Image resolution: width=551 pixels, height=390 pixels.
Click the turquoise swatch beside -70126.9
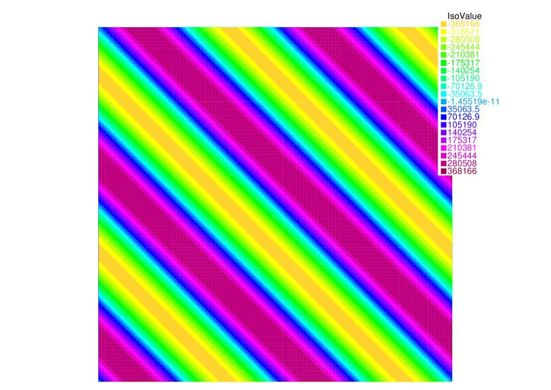tap(443, 86)
